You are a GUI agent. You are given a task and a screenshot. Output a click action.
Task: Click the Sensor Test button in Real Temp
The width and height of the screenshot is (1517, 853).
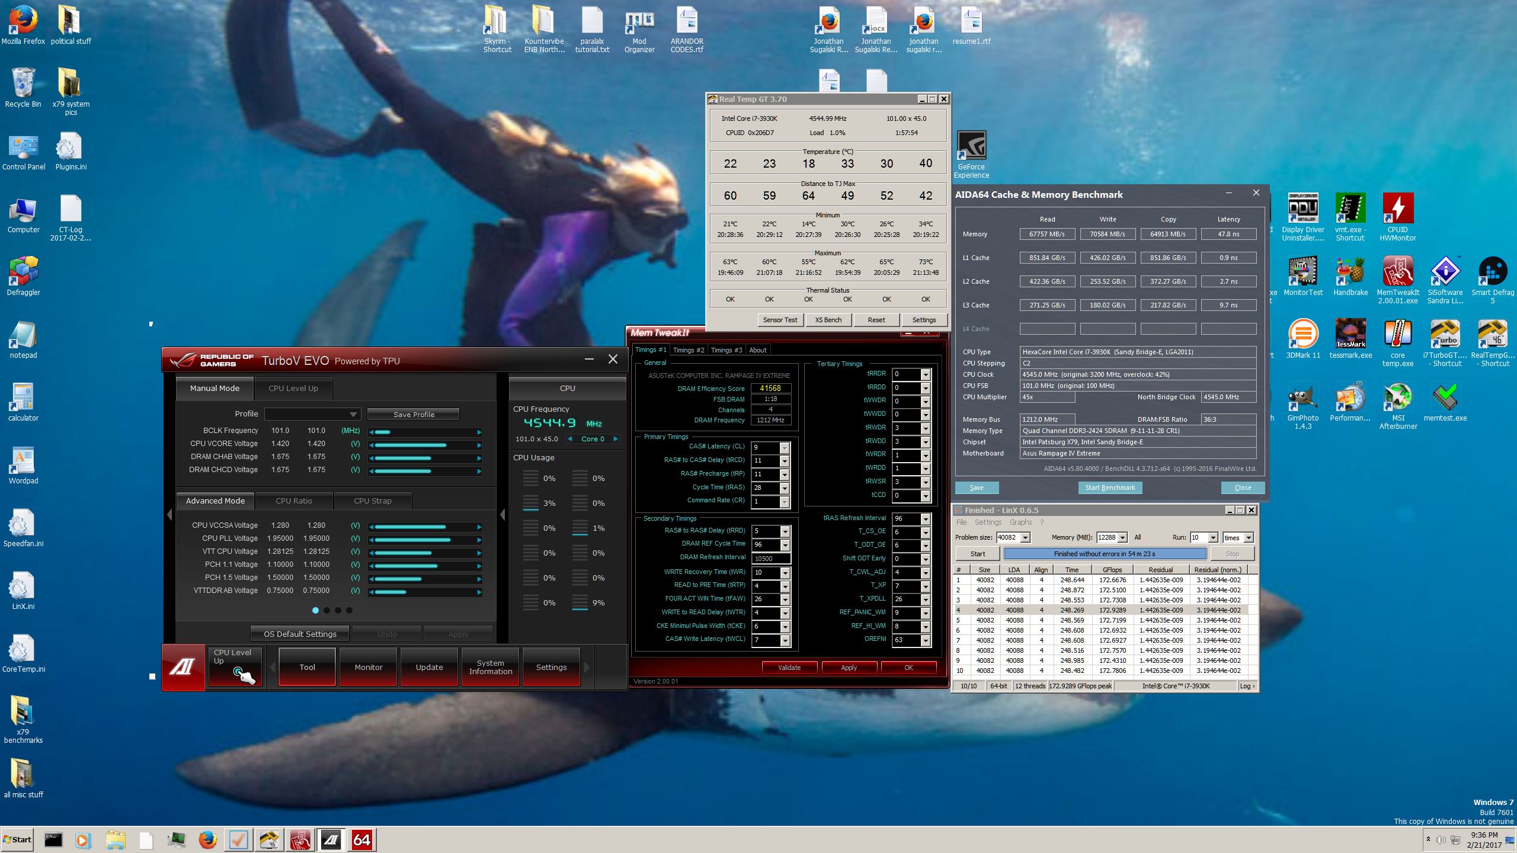(x=780, y=320)
